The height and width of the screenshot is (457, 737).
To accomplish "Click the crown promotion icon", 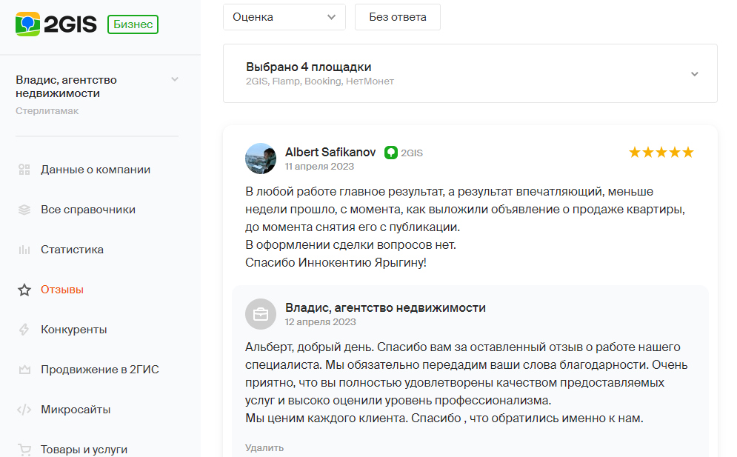I will click(24, 370).
